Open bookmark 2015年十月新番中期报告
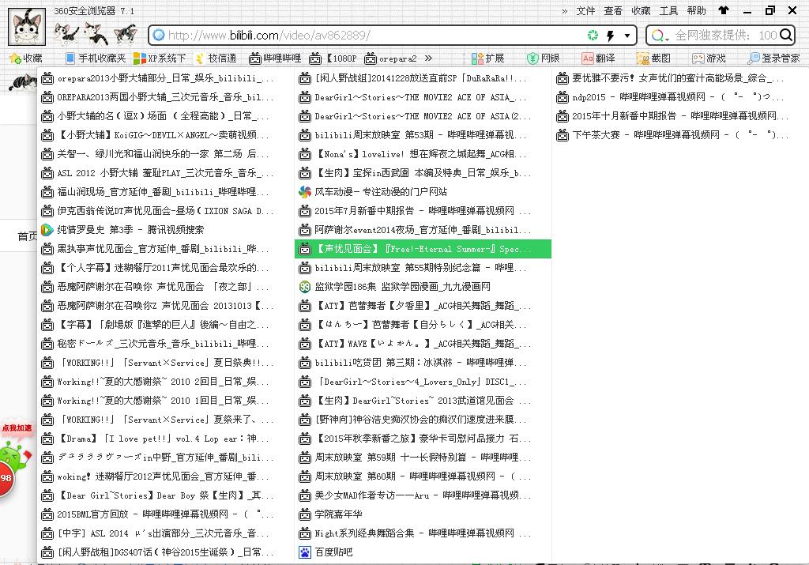 click(x=680, y=116)
